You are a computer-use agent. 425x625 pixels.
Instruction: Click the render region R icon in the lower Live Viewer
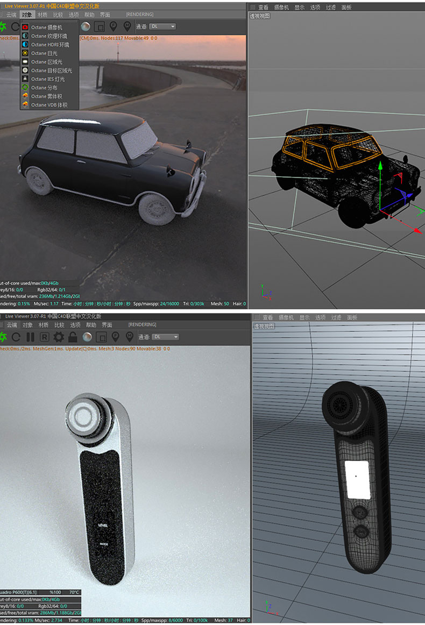[x=44, y=337]
